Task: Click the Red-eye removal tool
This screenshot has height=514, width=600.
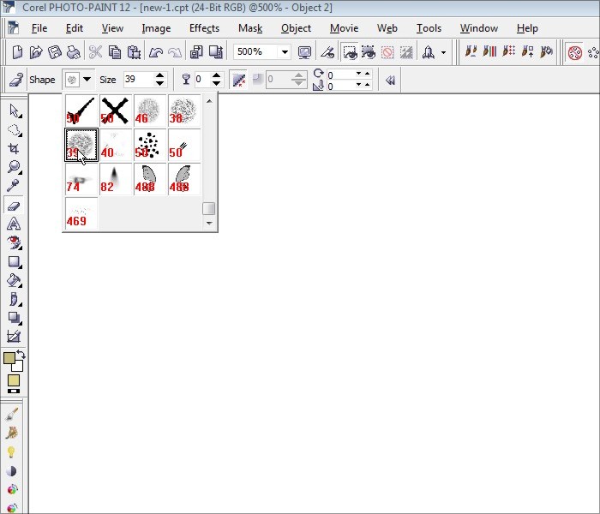Action: [x=14, y=243]
